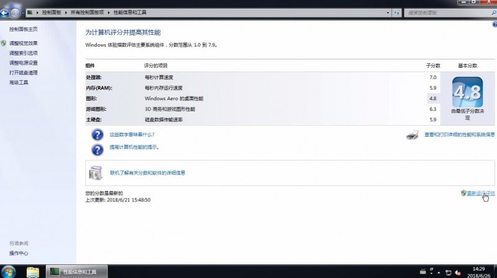The image size is (497, 278).
Task: Click the 基本分数 column header
Action: pyautogui.click(x=468, y=66)
